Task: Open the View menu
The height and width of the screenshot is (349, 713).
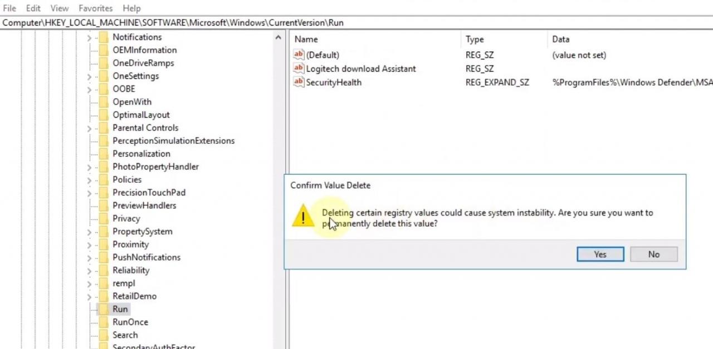Action: pyautogui.click(x=60, y=8)
